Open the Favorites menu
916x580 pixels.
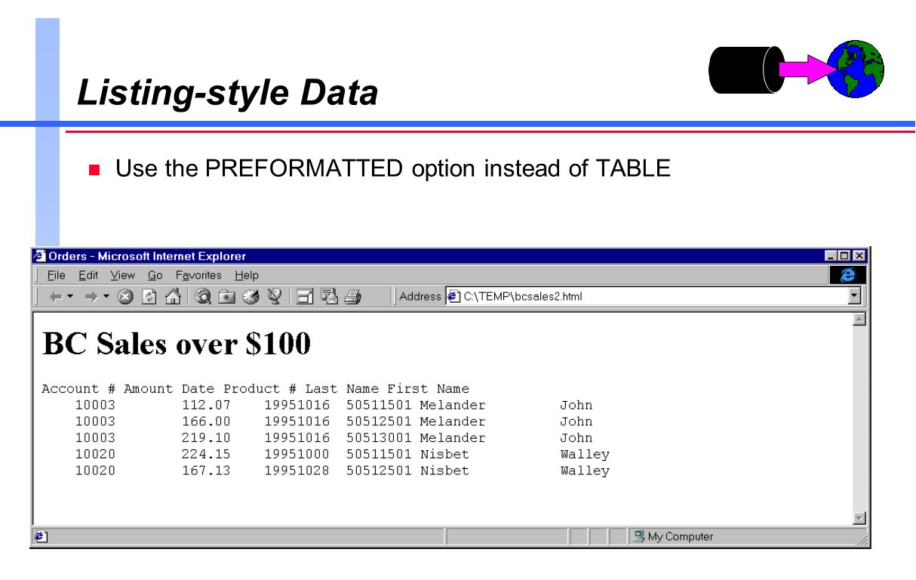198,275
